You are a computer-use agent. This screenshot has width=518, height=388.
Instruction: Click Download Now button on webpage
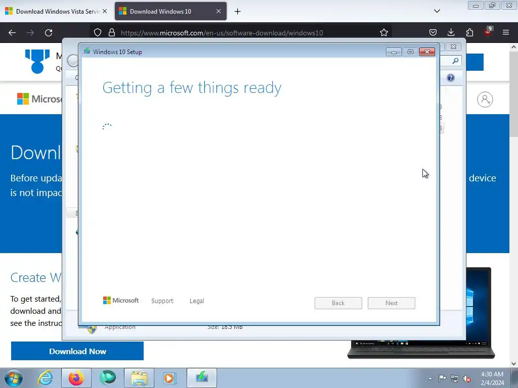tap(77, 351)
